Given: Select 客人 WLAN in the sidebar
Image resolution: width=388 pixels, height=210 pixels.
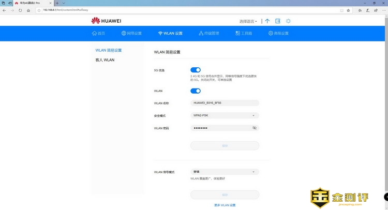Looking at the screenshot, I should tap(105, 60).
